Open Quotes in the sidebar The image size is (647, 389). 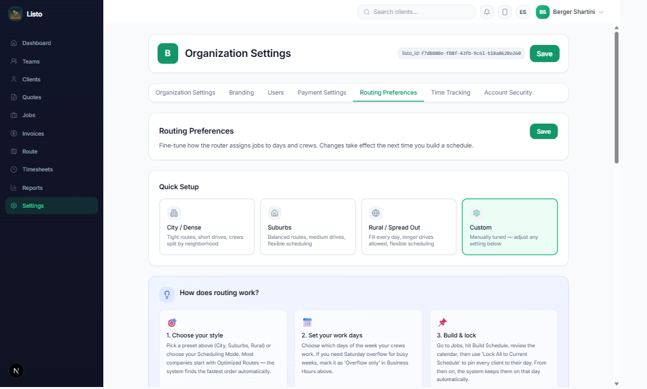click(52, 97)
